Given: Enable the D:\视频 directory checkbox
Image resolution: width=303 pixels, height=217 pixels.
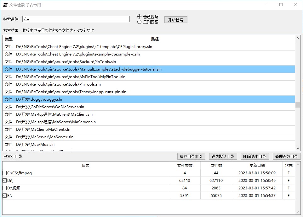Looking at the screenshot, I should [x=4, y=188].
